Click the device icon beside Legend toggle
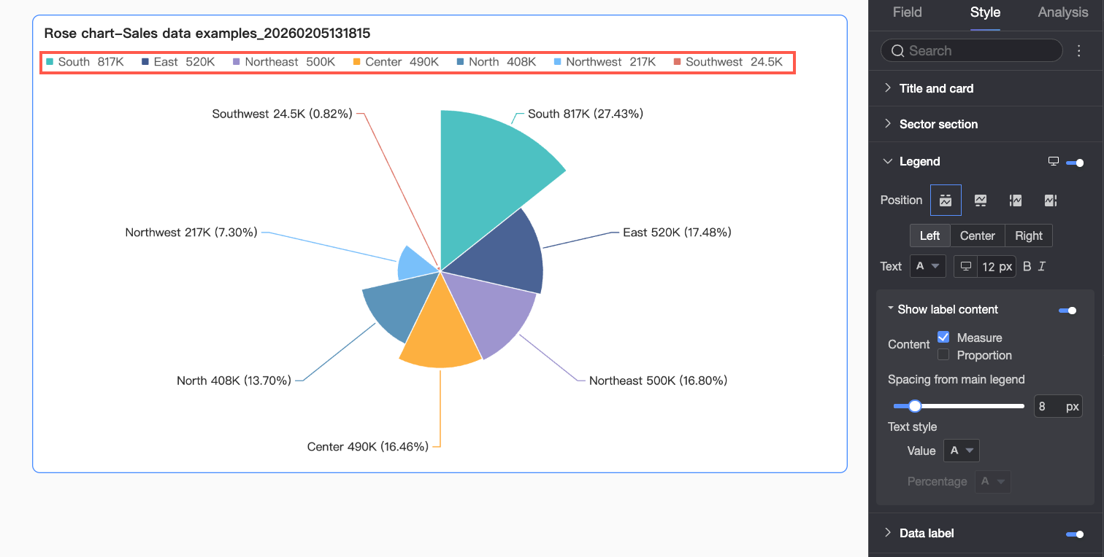 pyautogui.click(x=1054, y=162)
